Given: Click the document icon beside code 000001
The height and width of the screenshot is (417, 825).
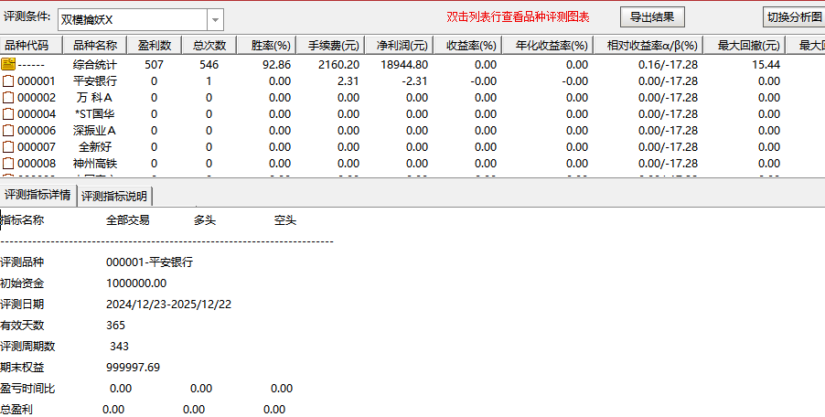Looking at the screenshot, I should [8, 81].
